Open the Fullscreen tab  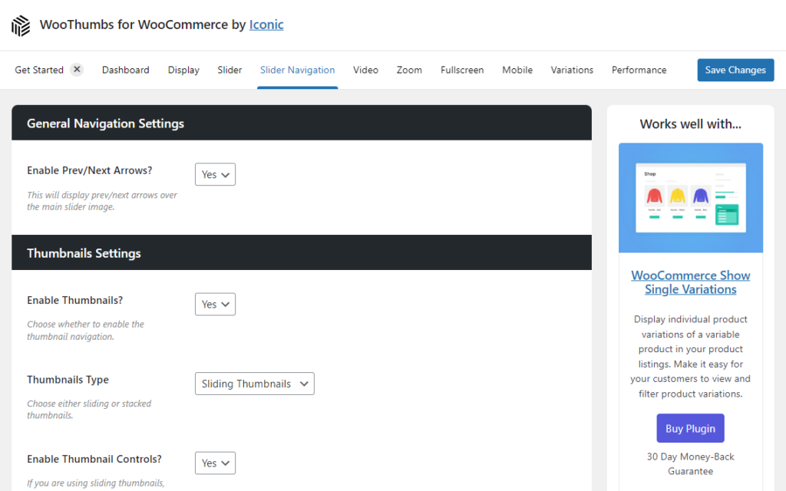coord(462,70)
